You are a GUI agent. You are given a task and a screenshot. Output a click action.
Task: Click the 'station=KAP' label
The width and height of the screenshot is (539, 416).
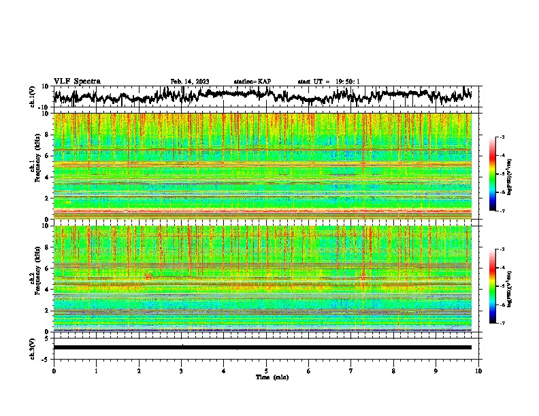pos(252,82)
